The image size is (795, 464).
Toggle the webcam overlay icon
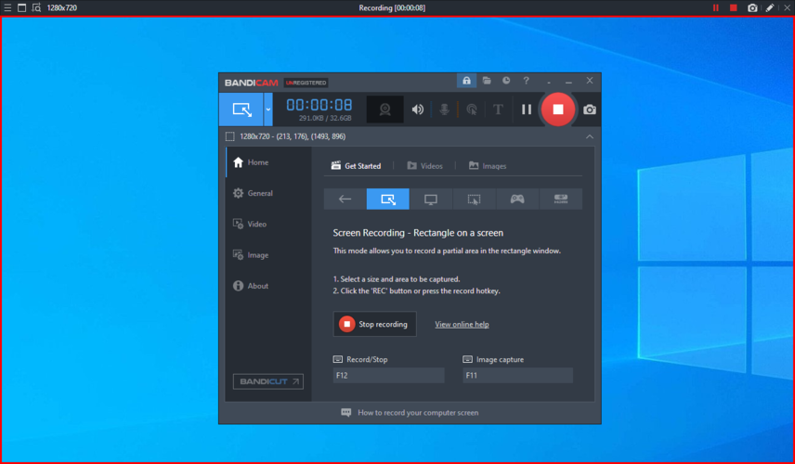tap(384, 110)
